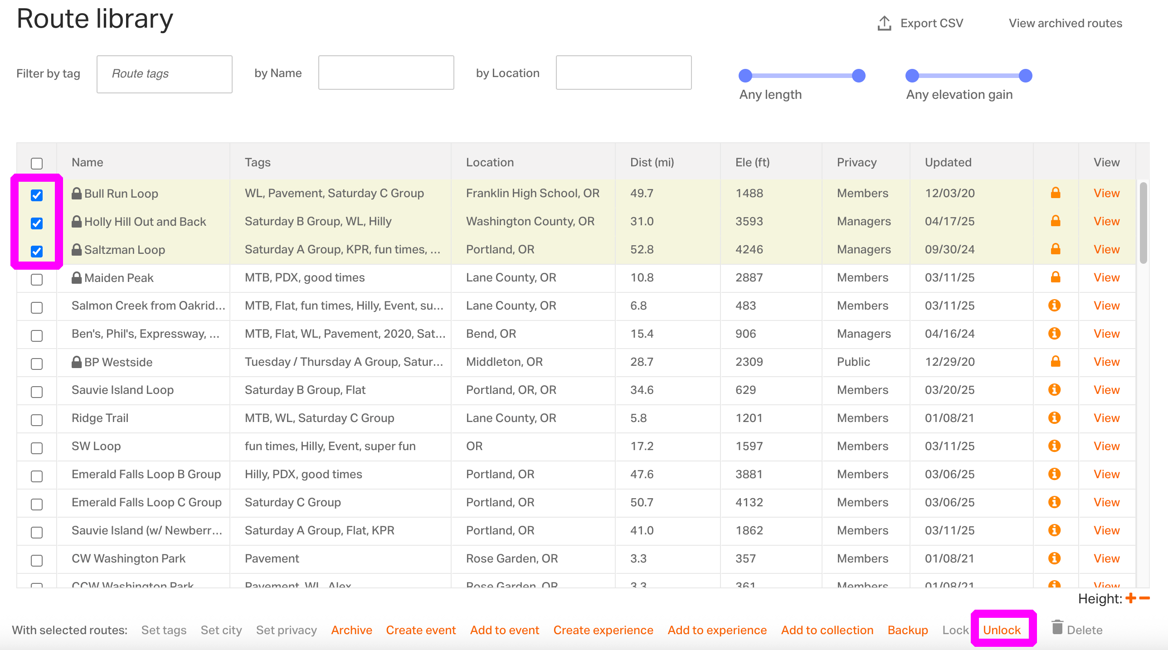Click the orange lock icon for BP Westside
This screenshot has height=650, width=1168.
pyautogui.click(x=1056, y=361)
